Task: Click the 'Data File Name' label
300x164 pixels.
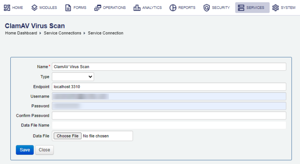Action: point(35,125)
